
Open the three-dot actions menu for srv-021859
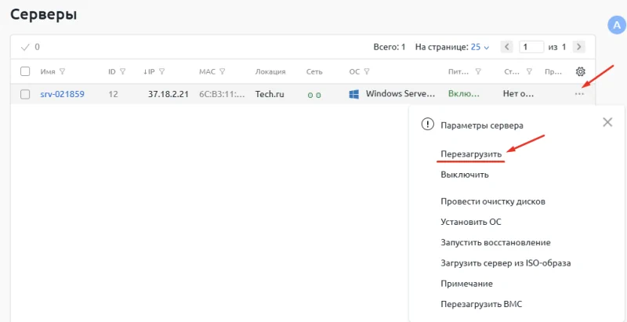579,94
